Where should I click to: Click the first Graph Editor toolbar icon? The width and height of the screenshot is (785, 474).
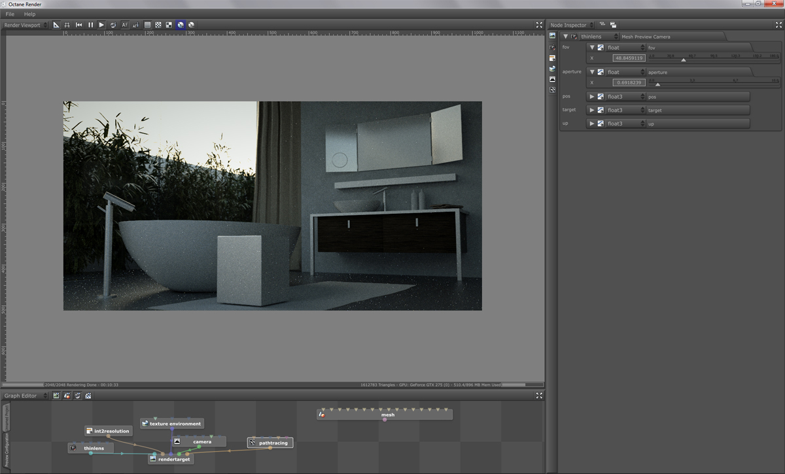pyautogui.click(x=56, y=396)
